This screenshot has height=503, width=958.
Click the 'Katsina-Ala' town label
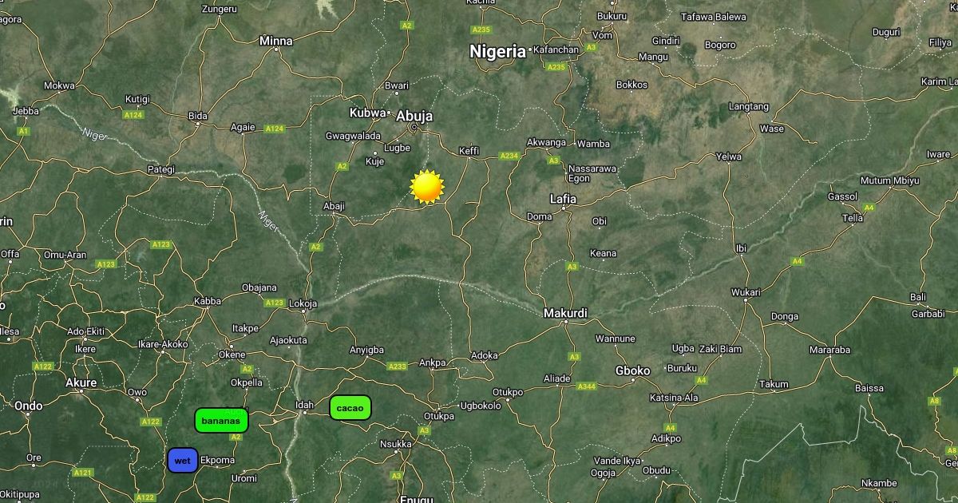point(675,398)
